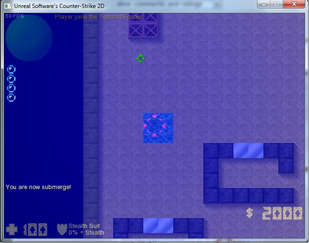Click the health cross icon
The height and width of the screenshot is (243, 309).
click(12, 229)
